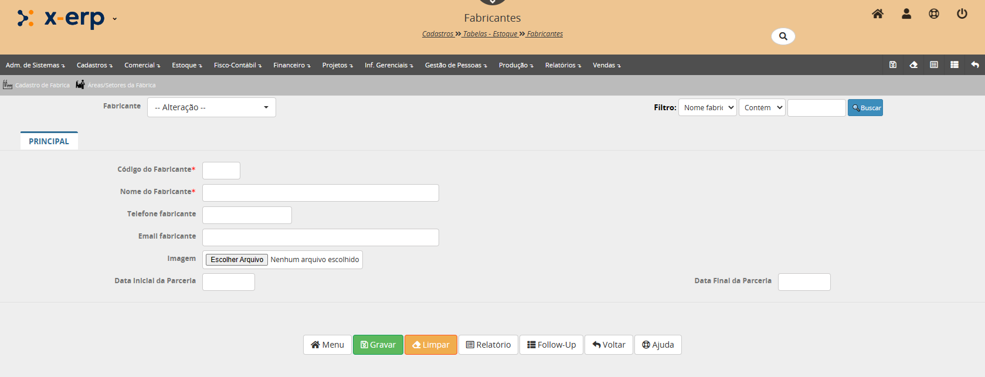The height and width of the screenshot is (377, 985).
Task: Open the Nome fabricante filter dropdown
Action: pyautogui.click(x=707, y=108)
